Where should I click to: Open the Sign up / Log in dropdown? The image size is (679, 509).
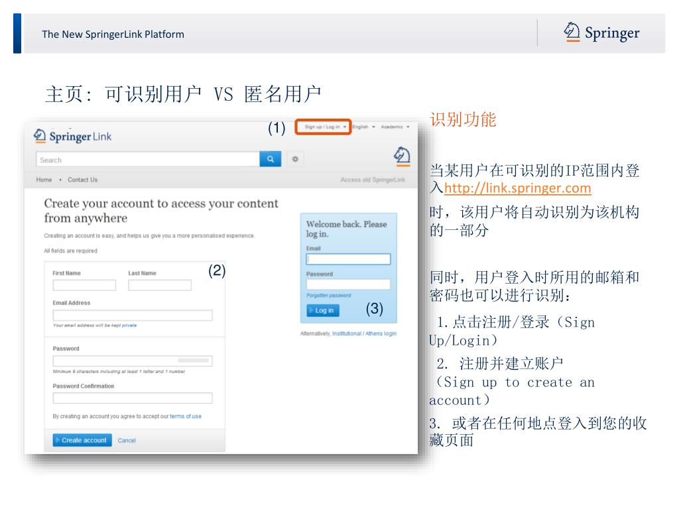(325, 127)
